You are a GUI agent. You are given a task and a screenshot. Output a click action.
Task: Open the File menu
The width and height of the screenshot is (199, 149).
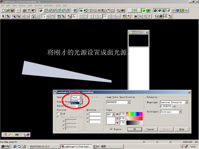[x=3, y=5]
